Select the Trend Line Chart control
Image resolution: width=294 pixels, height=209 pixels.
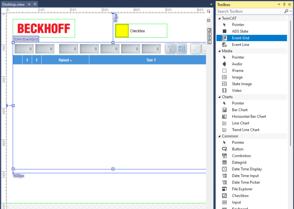[245, 130]
